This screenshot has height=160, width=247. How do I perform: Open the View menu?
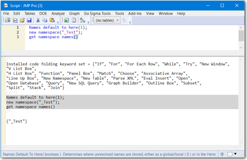(x=150, y=14)
